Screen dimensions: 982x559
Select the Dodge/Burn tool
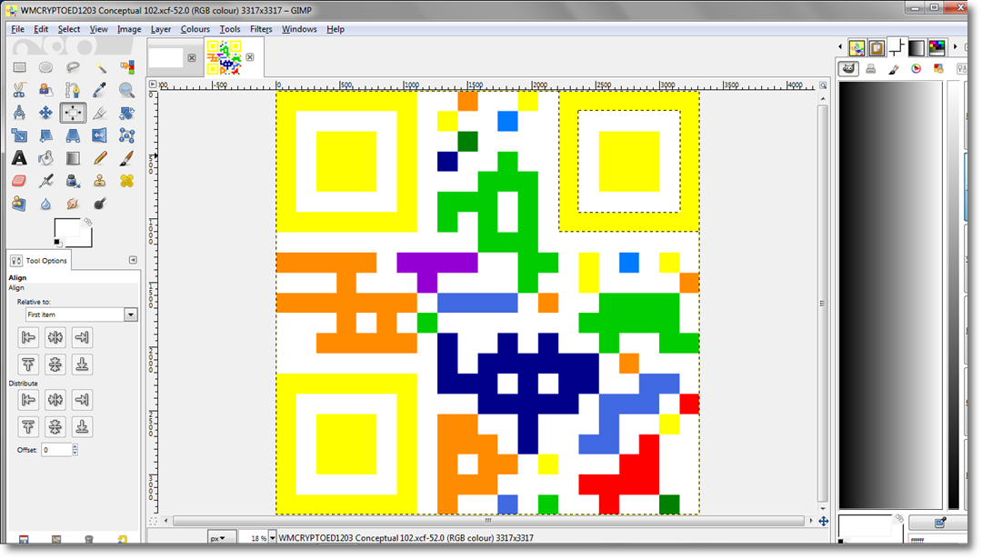coord(100,204)
